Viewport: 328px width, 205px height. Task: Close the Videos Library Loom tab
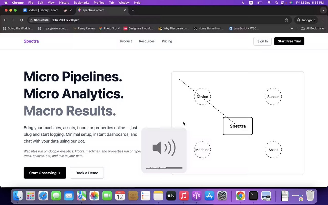[x=70, y=10]
